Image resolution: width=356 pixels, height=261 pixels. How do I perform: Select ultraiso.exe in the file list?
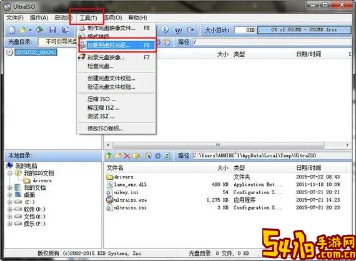tap(131, 200)
